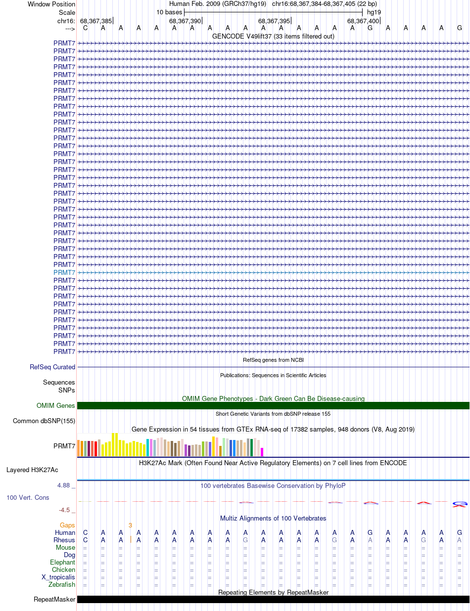Click the Layered H3K27Ac label

point(32,470)
